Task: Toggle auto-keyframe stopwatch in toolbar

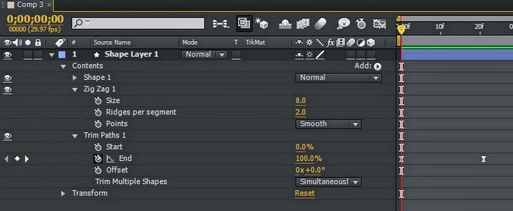Action: point(361,24)
